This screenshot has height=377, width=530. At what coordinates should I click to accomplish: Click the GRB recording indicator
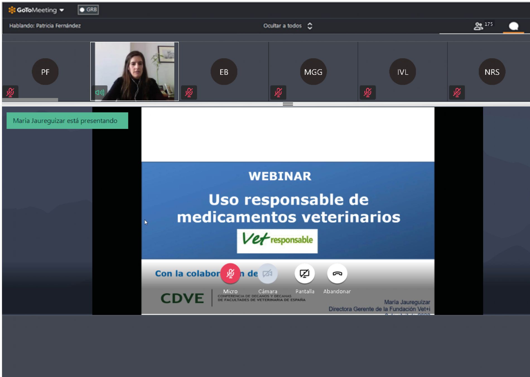[x=88, y=10]
